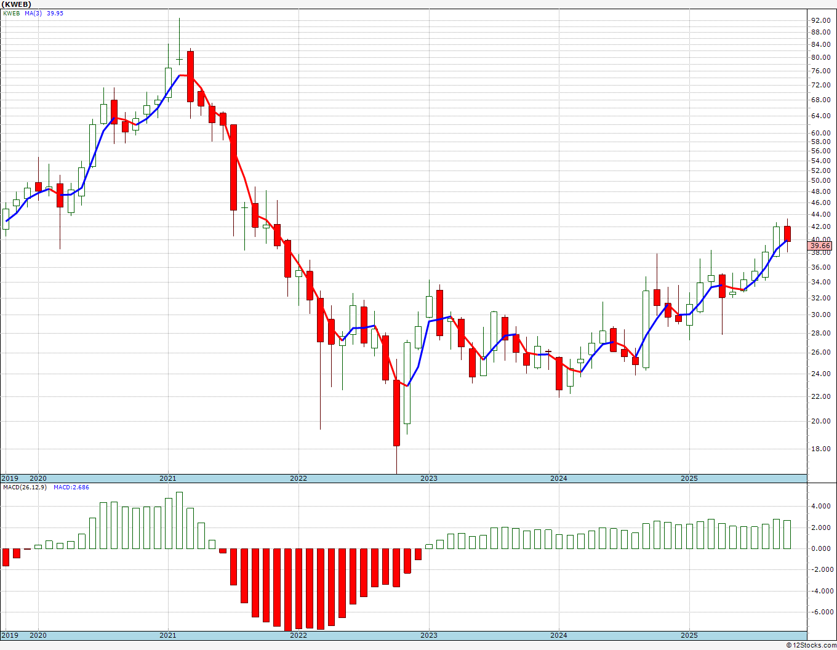
Task: Click the 92.00 price axis label
Action: (821, 20)
